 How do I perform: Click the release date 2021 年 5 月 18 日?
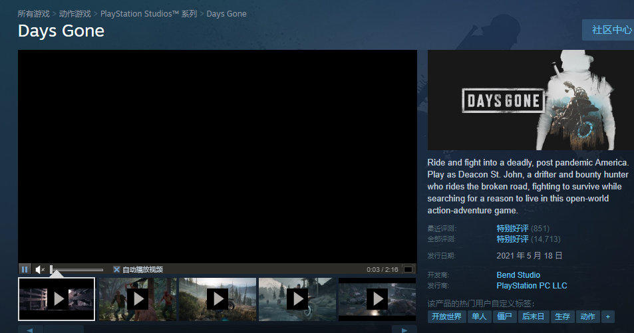530,256
